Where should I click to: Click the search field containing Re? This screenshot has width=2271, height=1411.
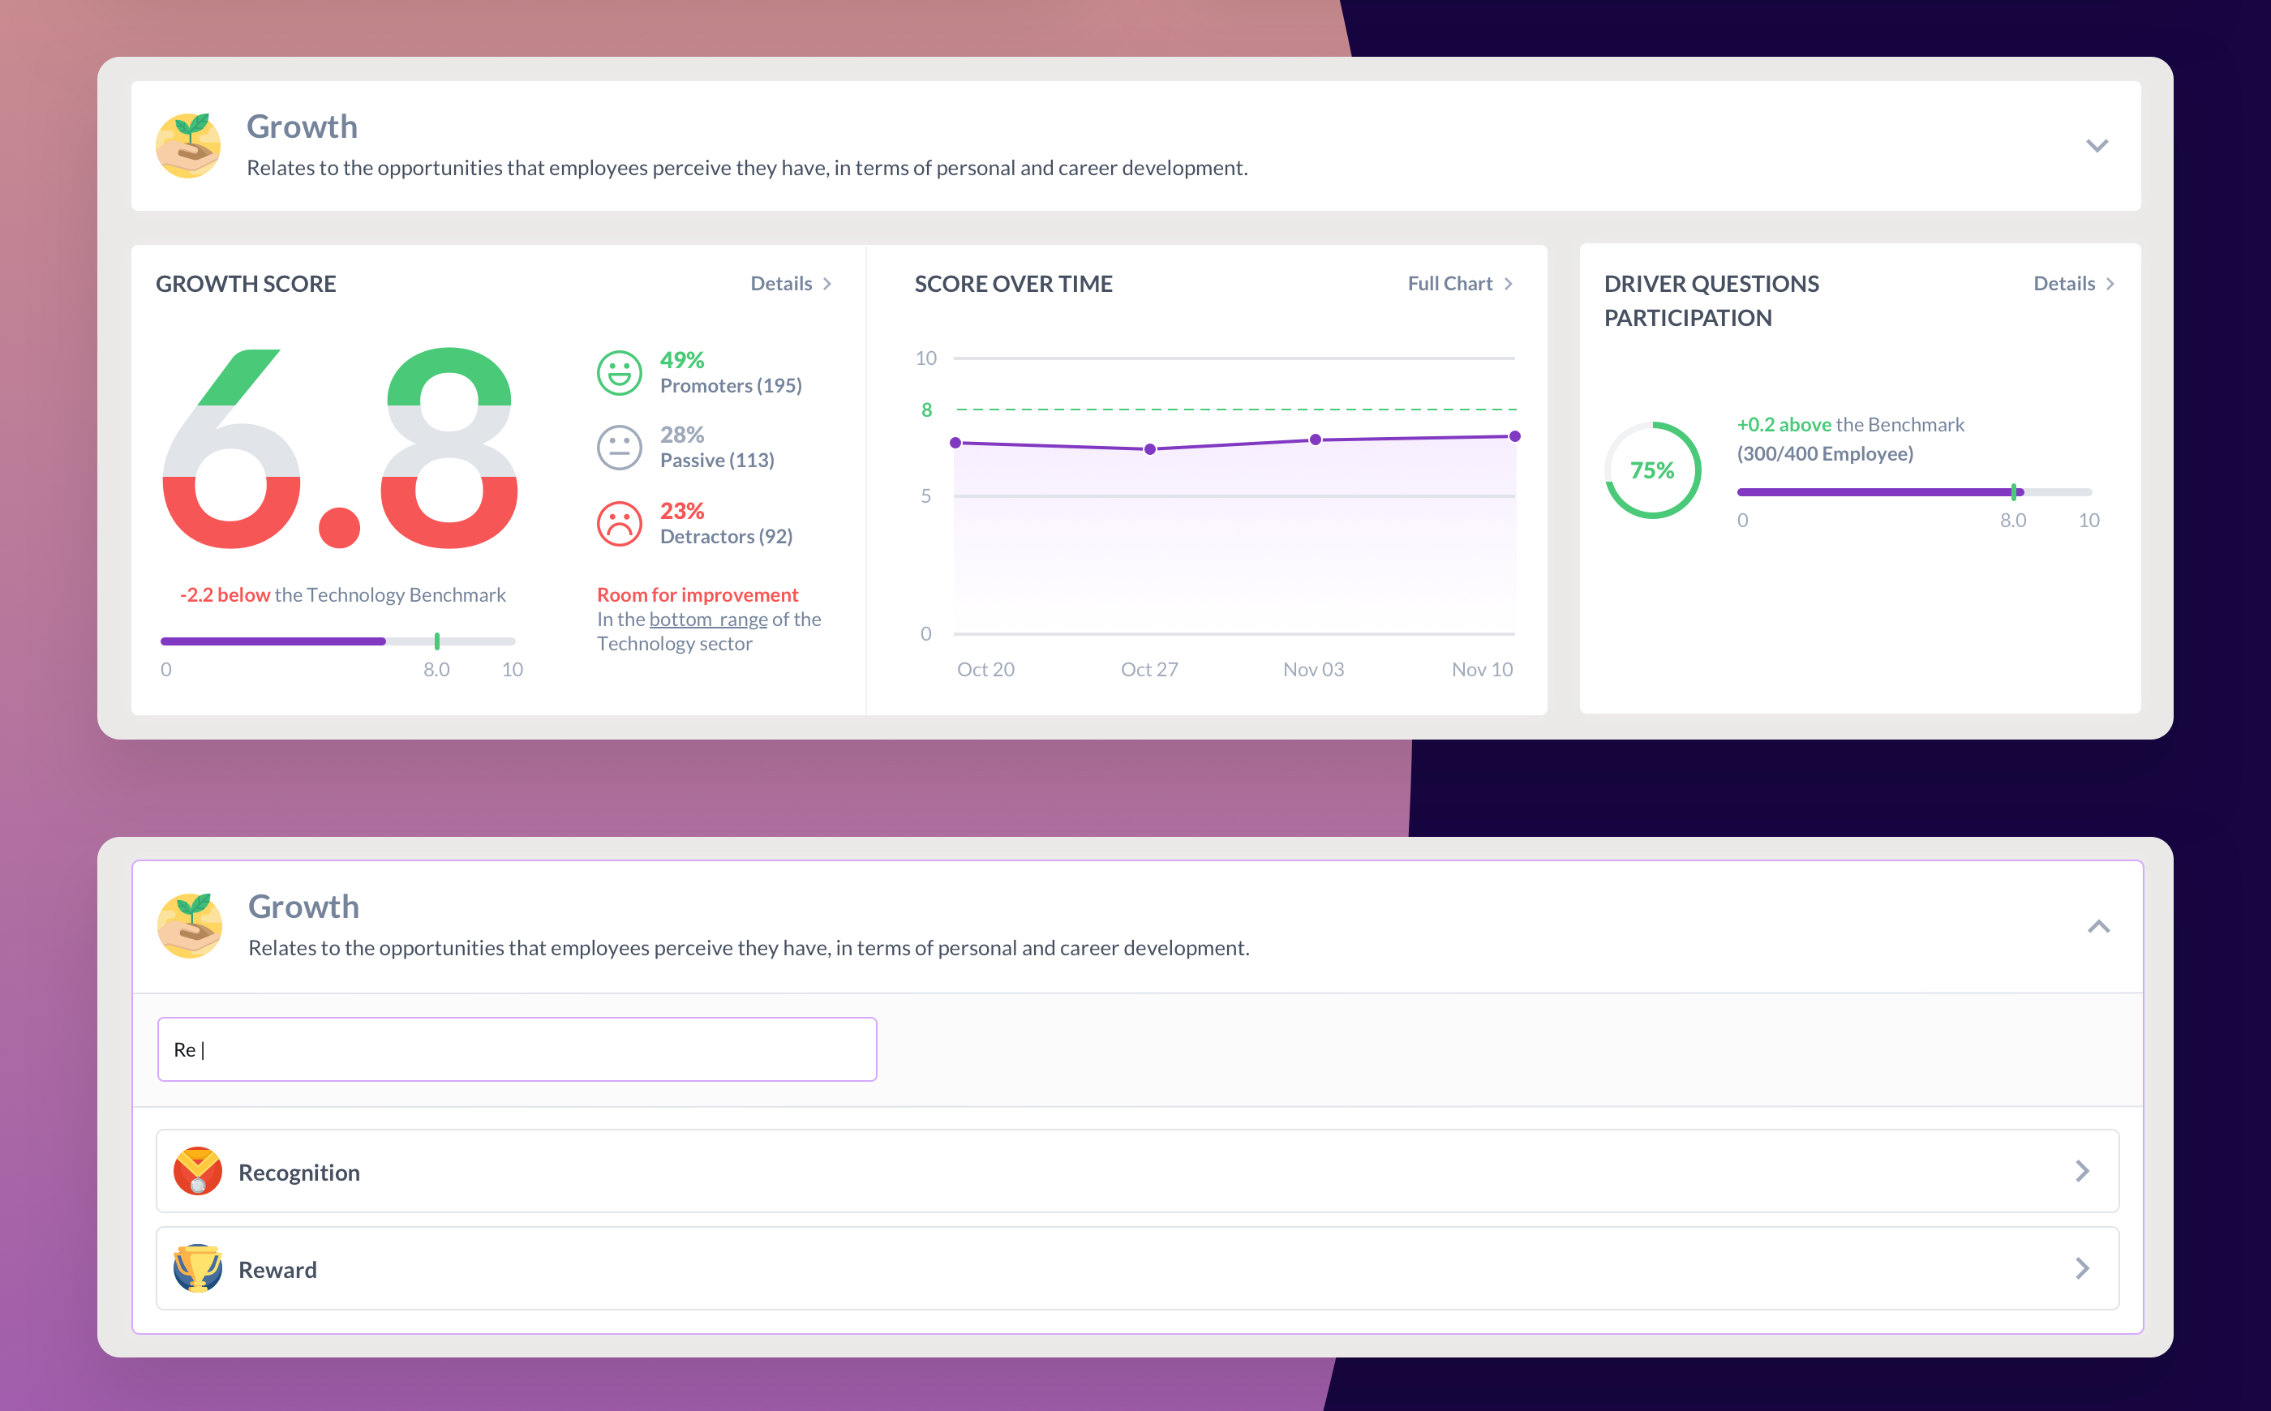517,1049
